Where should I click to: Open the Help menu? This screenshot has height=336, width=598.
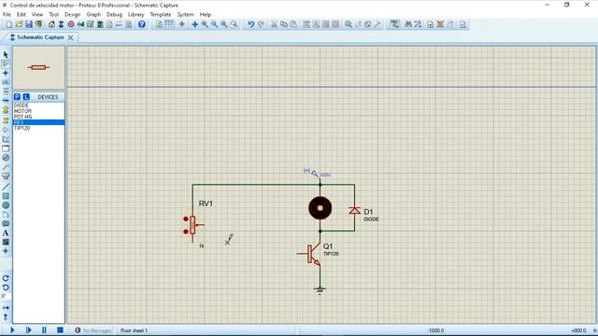(206, 15)
